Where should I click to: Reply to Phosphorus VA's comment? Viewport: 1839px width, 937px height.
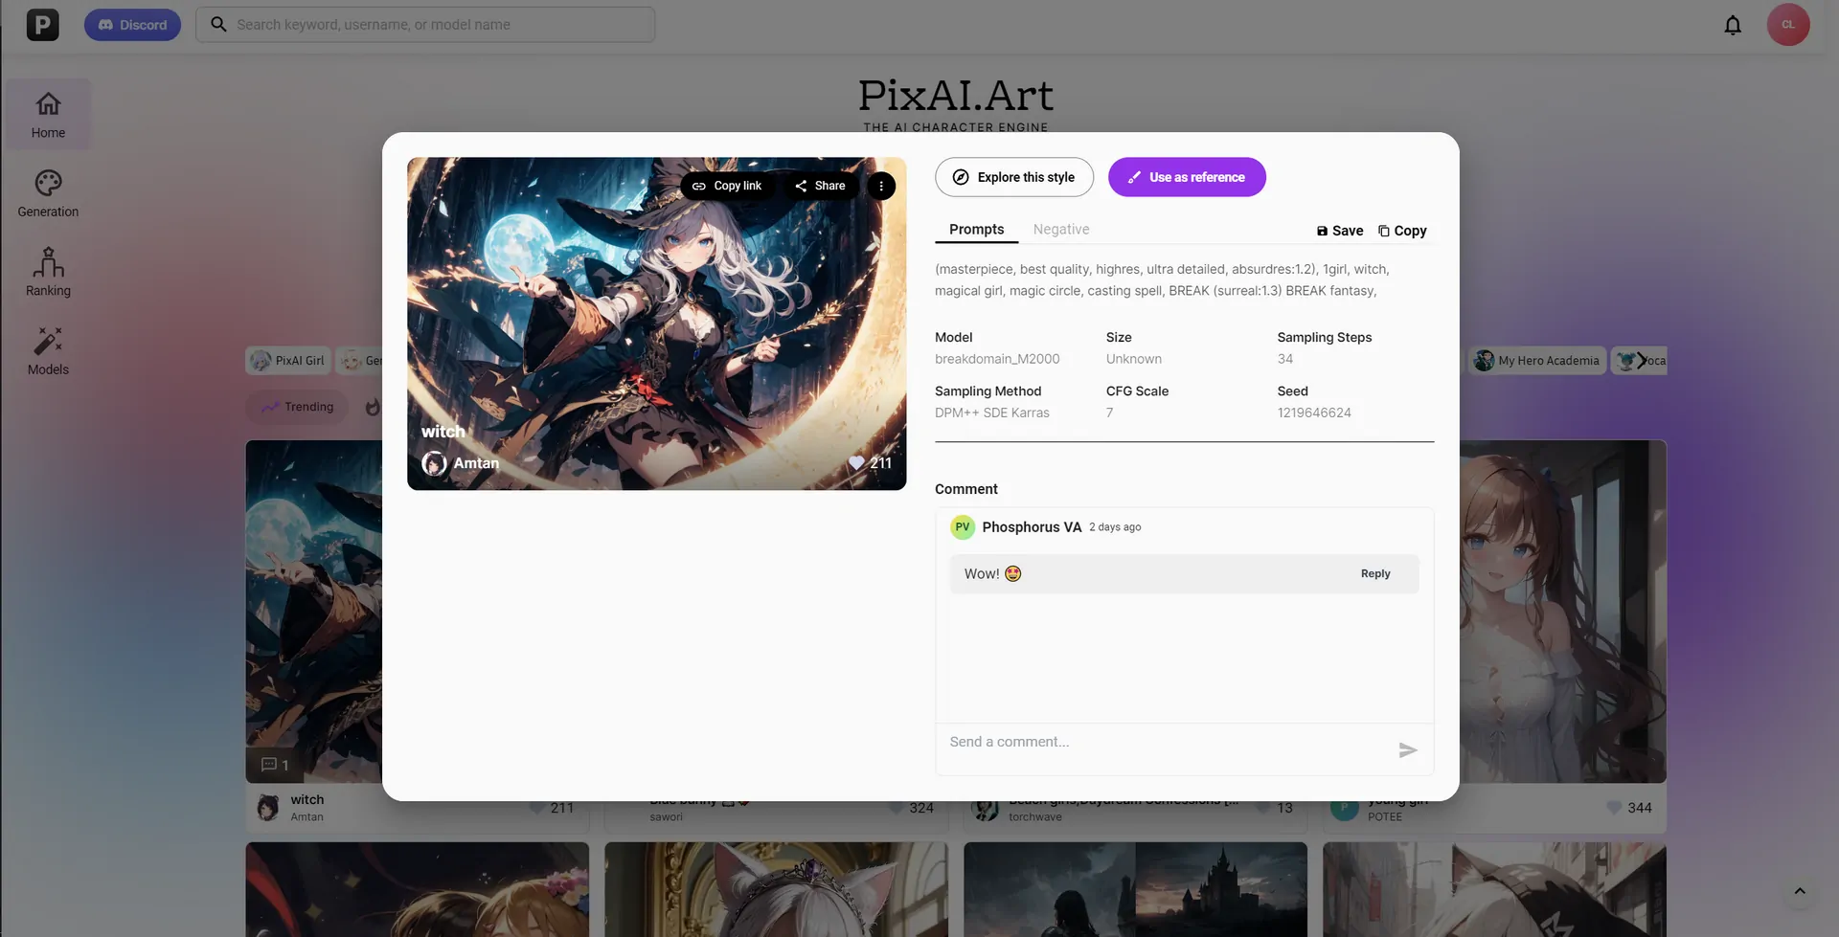pyautogui.click(x=1375, y=574)
